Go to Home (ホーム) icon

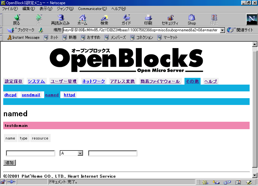(x=83, y=19)
